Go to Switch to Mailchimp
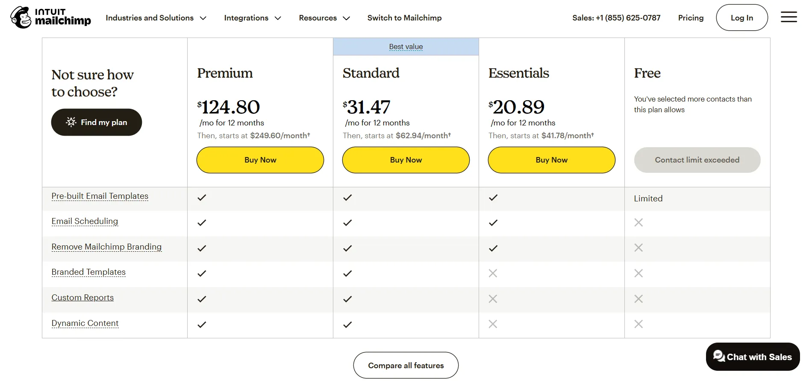Viewport: 809px width, 381px height. coord(404,18)
